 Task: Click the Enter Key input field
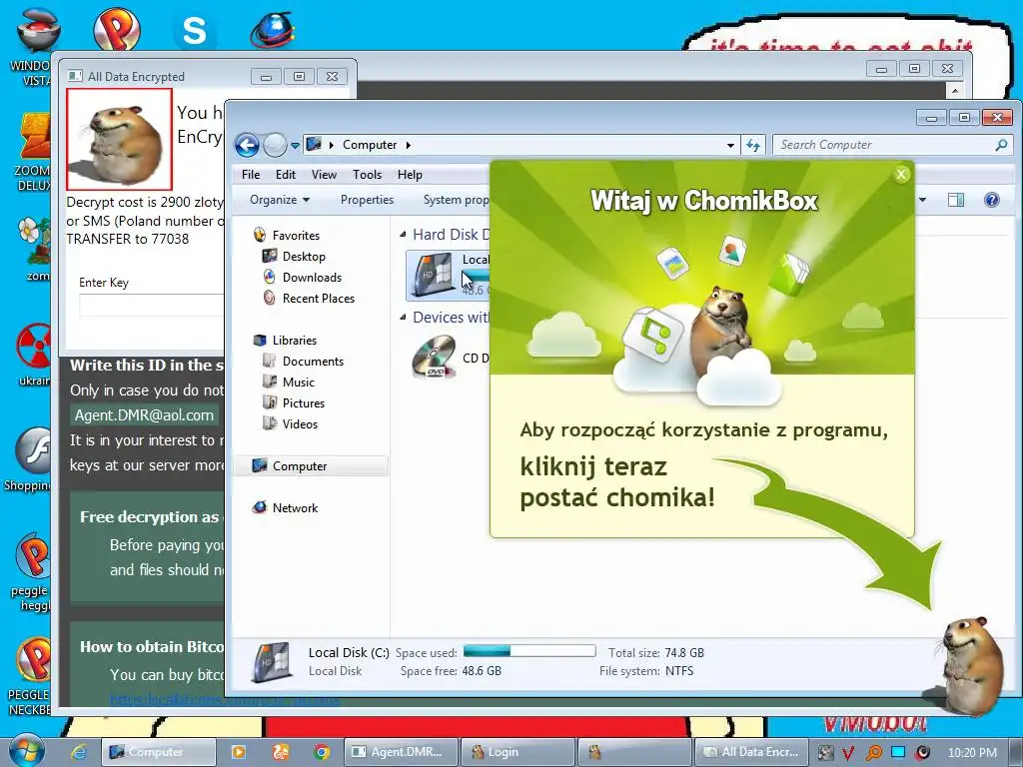pyautogui.click(x=152, y=306)
